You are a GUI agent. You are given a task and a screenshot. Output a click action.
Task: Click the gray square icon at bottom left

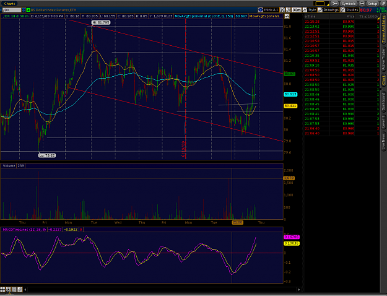[14, 289]
